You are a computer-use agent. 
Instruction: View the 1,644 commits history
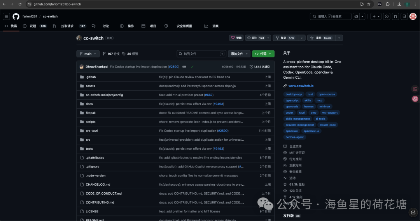point(259,67)
